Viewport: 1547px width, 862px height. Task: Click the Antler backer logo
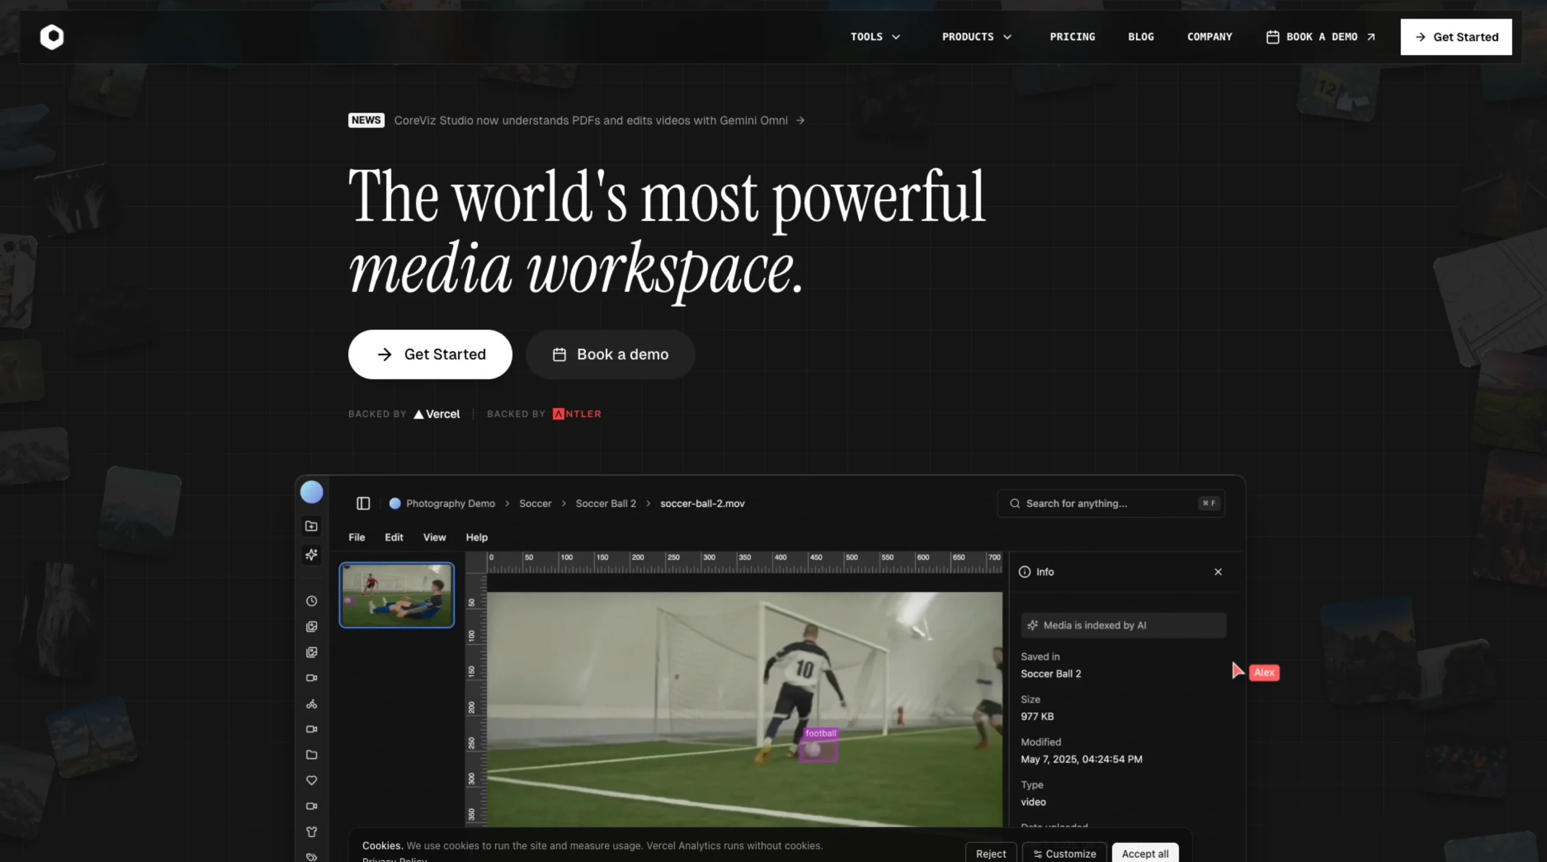point(576,414)
